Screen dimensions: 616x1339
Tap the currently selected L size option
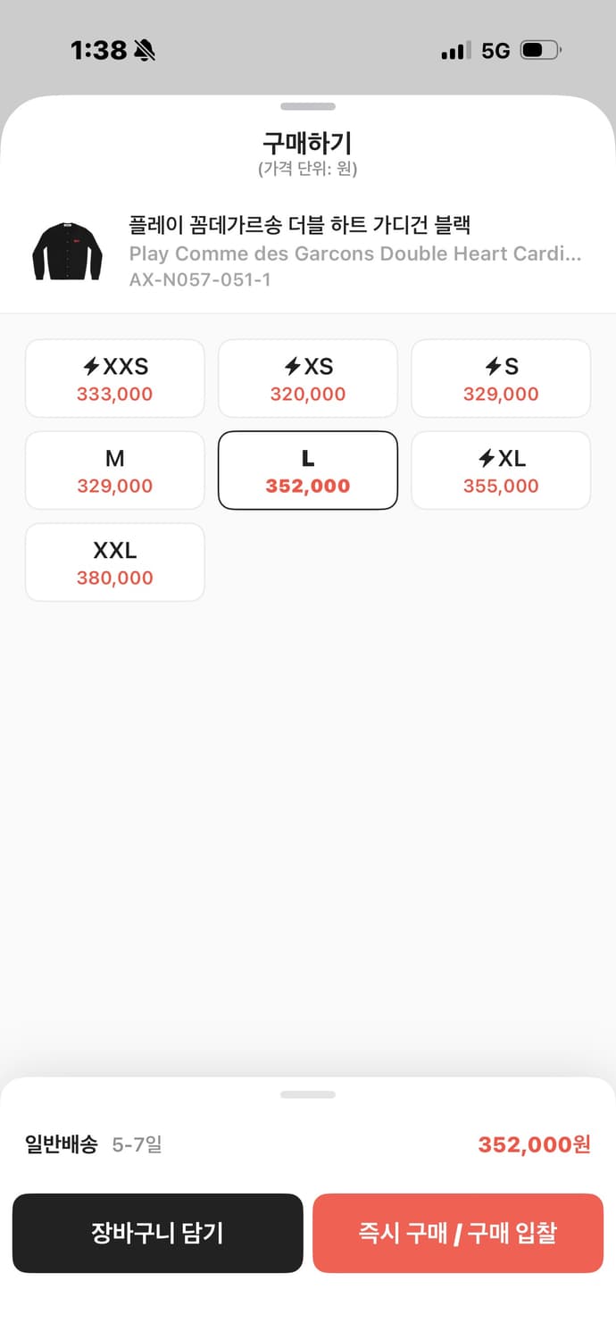307,470
